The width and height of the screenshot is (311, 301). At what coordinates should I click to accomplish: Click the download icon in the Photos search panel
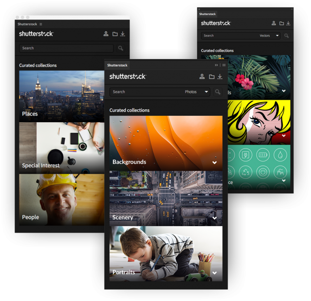click(220, 76)
